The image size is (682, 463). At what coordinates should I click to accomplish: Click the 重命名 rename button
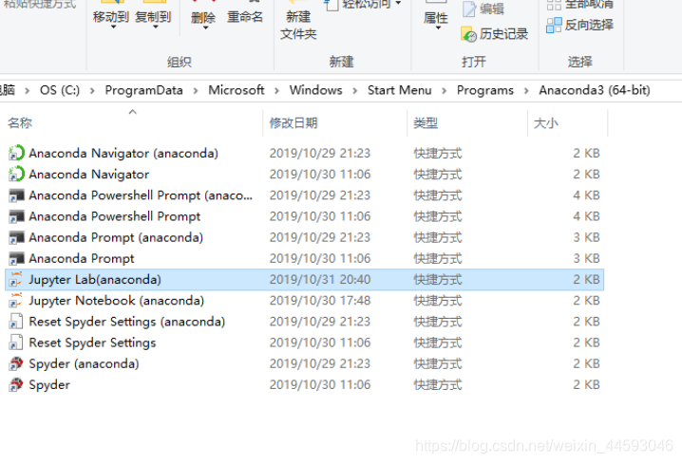point(245,17)
